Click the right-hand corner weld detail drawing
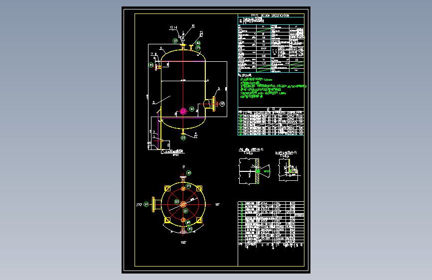The height and width of the screenshot is (280, 432). (x=288, y=170)
